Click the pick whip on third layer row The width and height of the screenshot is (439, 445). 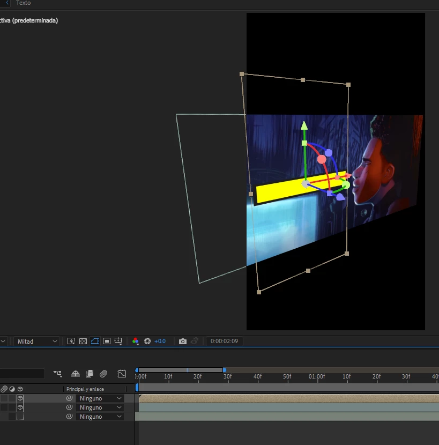click(69, 417)
